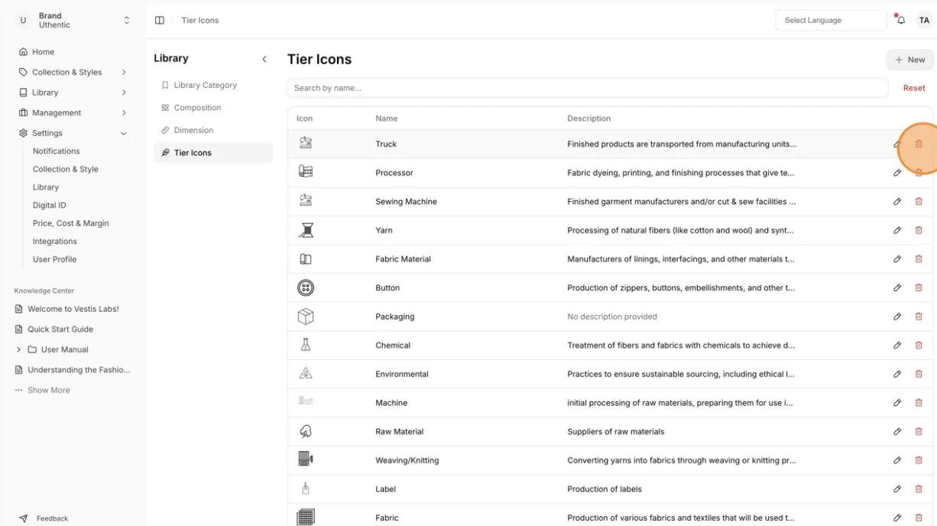Screen dimensions: 937x526
Task: Delete the Button row
Action: (x=919, y=288)
